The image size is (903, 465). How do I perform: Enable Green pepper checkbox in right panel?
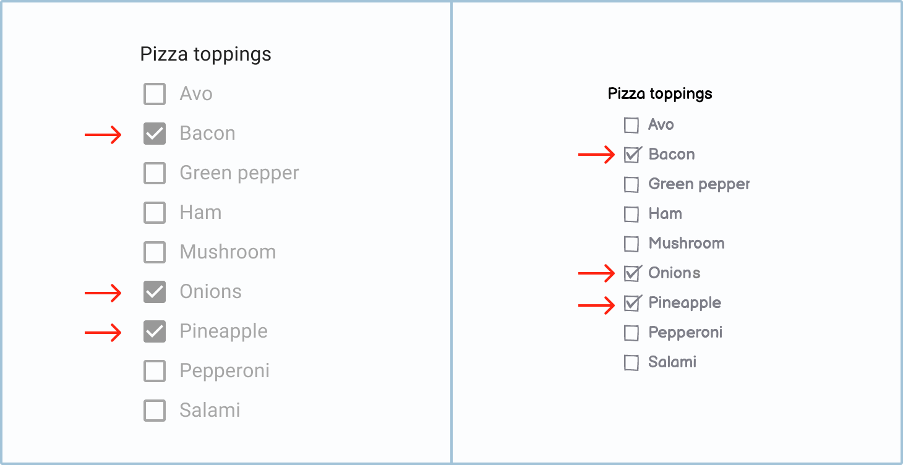pyautogui.click(x=631, y=185)
